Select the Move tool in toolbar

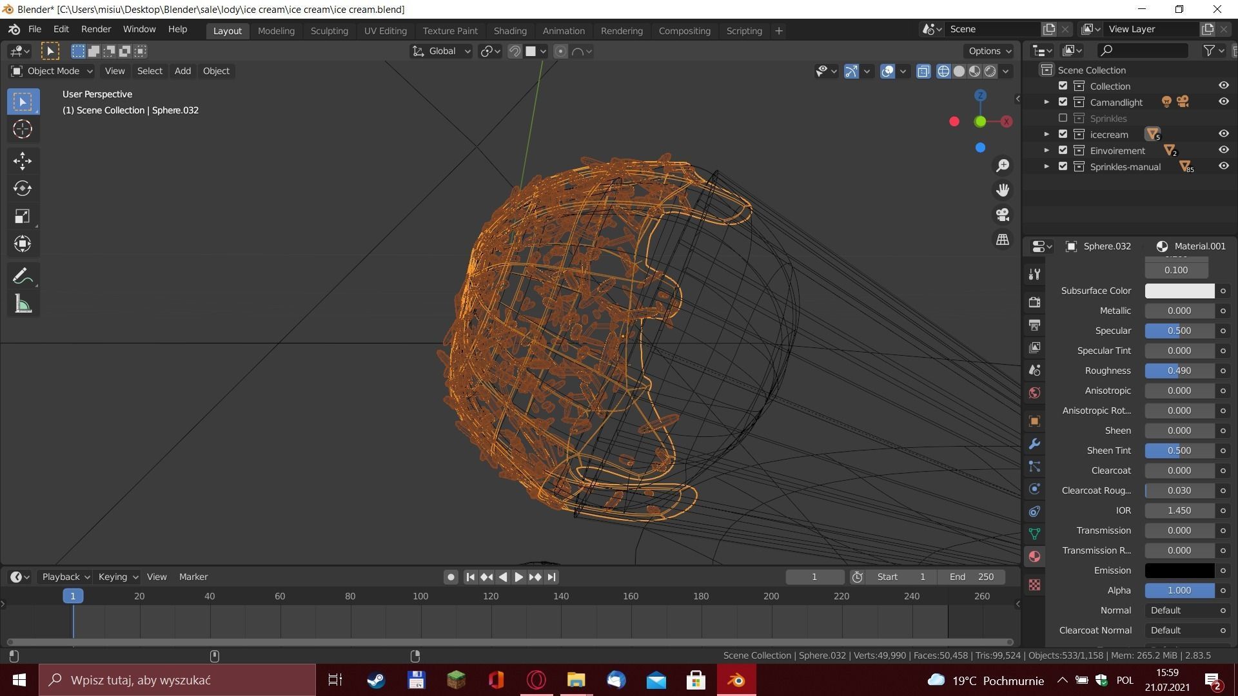(x=23, y=161)
